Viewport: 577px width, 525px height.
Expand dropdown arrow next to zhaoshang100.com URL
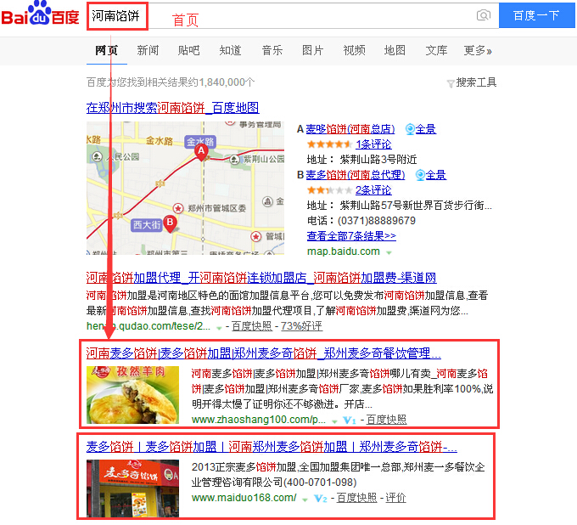334,421
